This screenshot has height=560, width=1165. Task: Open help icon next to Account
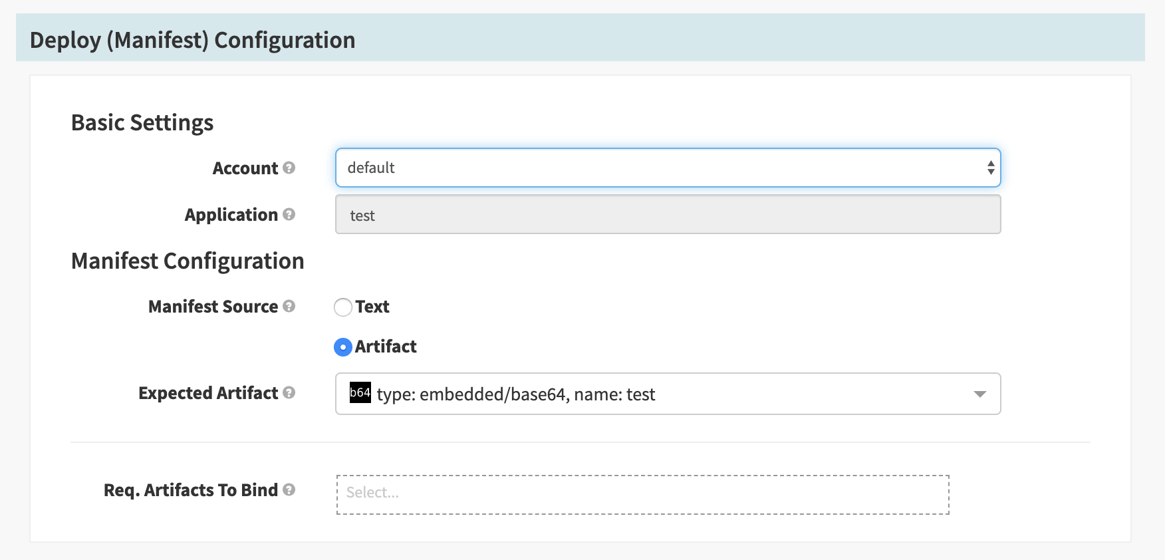click(x=289, y=168)
